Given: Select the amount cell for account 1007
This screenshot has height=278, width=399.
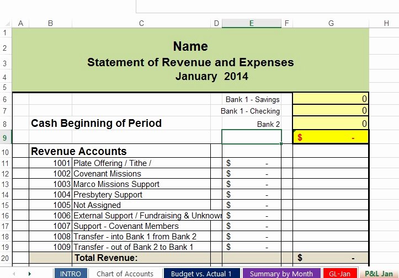Looking at the screenshot, I should [252, 226].
